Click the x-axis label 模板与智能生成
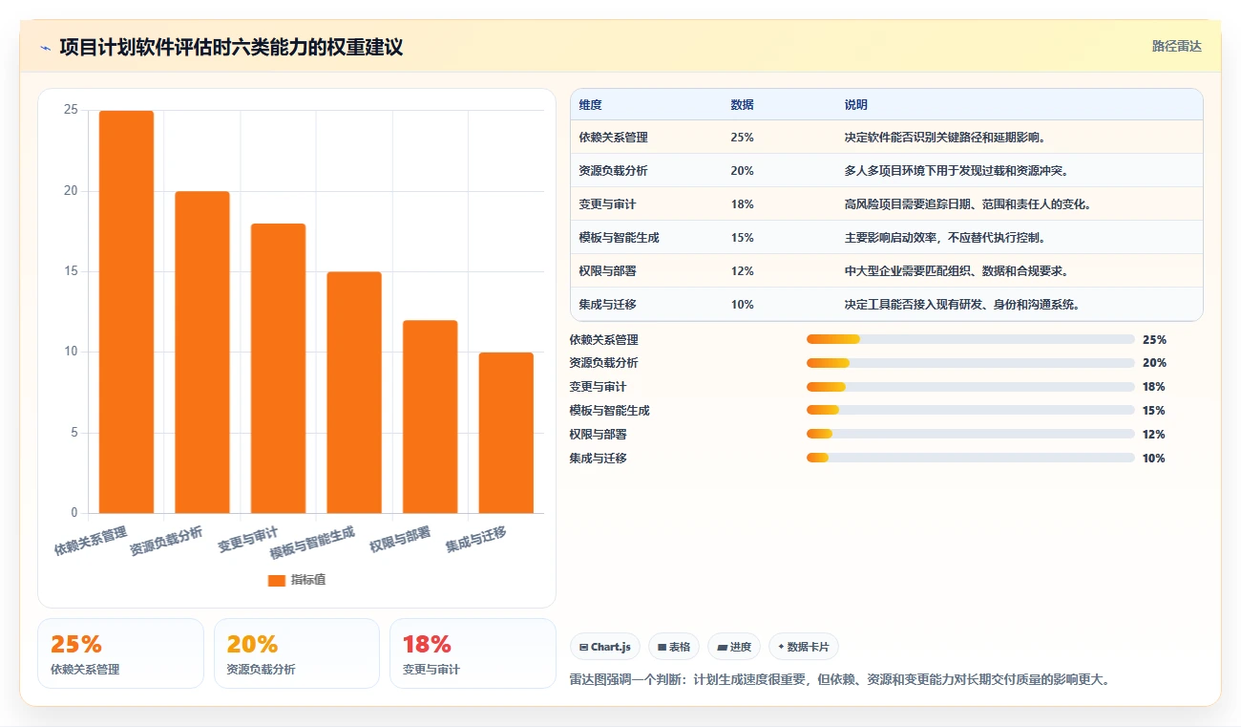 coord(312,543)
